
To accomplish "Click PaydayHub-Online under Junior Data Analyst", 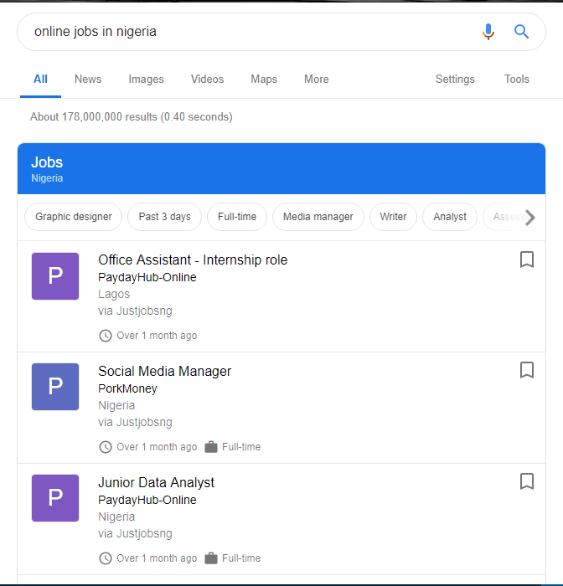I will tap(147, 500).
